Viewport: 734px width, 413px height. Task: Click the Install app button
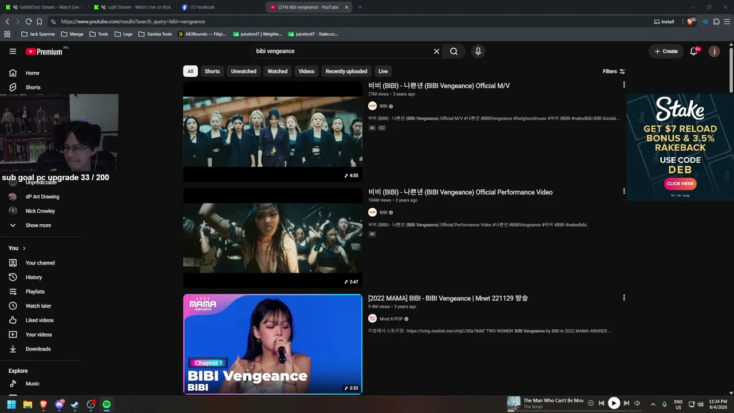pyautogui.click(x=664, y=21)
